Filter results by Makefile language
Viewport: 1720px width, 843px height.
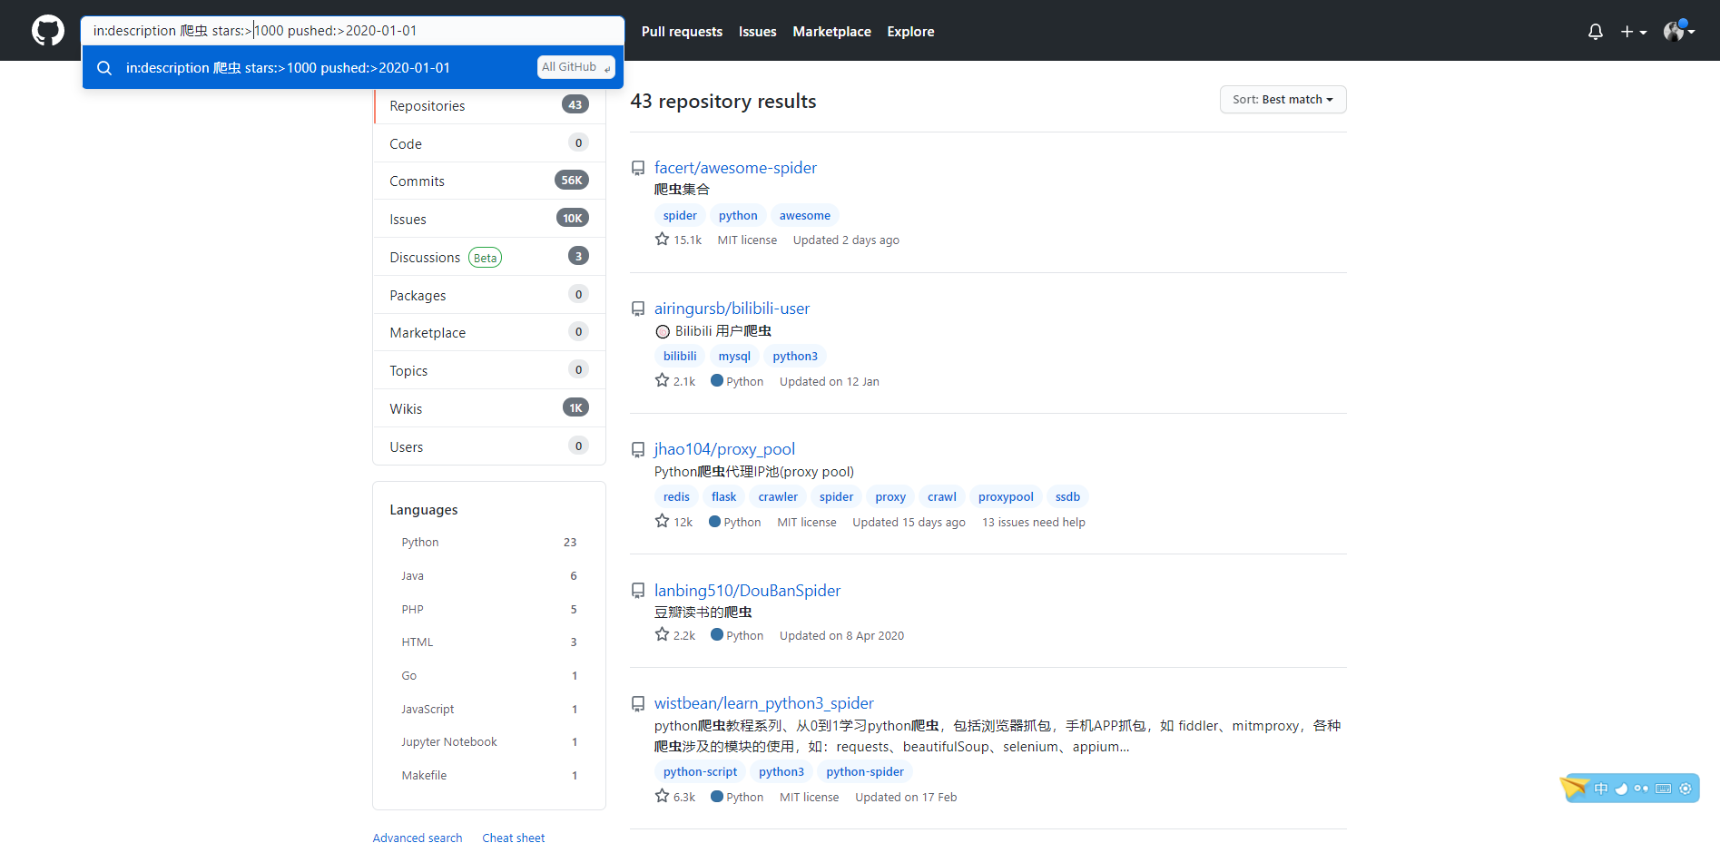489,776
